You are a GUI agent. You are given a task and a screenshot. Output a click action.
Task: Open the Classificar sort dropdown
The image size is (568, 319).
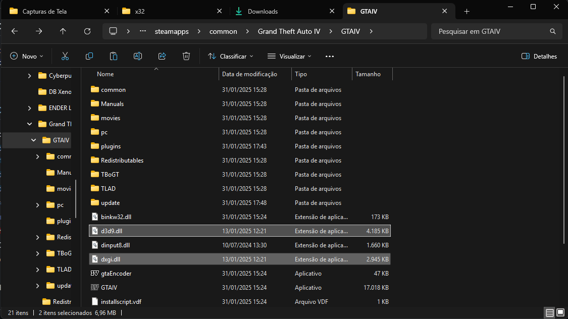coord(231,56)
